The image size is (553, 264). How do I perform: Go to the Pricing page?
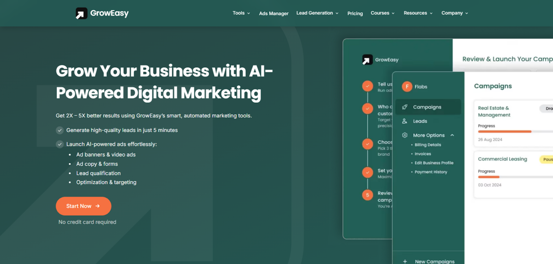pos(355,13)
